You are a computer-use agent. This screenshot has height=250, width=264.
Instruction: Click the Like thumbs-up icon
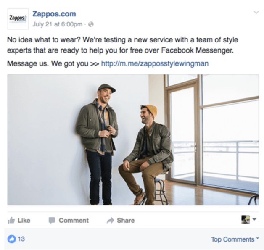click(11, 220)
